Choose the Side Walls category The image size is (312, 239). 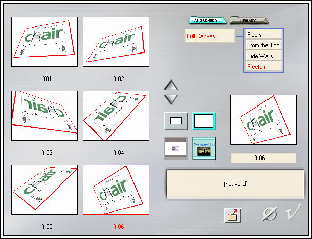(x=263, y=56)
